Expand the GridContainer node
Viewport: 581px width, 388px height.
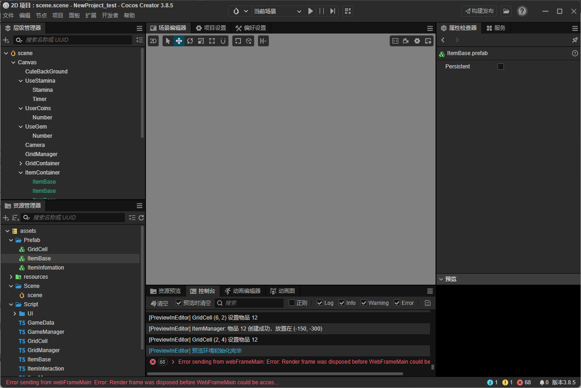(x=21, y=163)
